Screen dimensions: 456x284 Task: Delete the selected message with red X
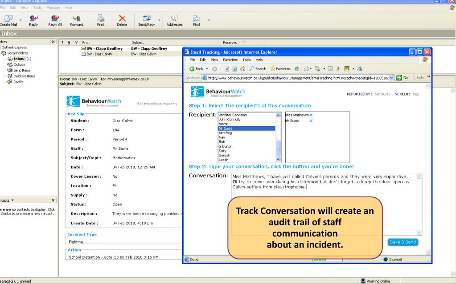point(122,20)
